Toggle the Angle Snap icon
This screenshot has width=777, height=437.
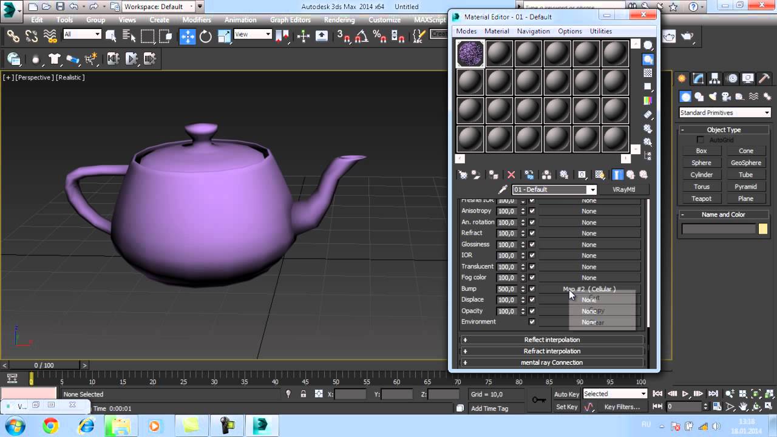pyautogui.click(x=362, y=36)
